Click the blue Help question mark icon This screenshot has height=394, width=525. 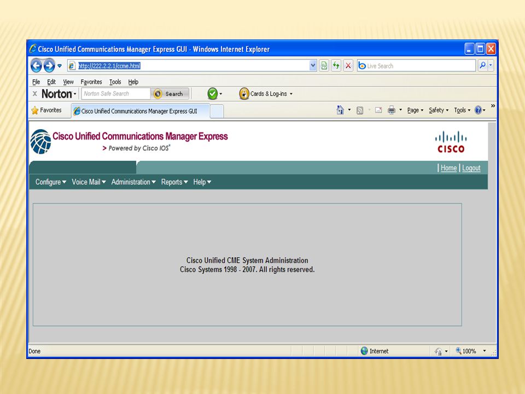(479, 110)
